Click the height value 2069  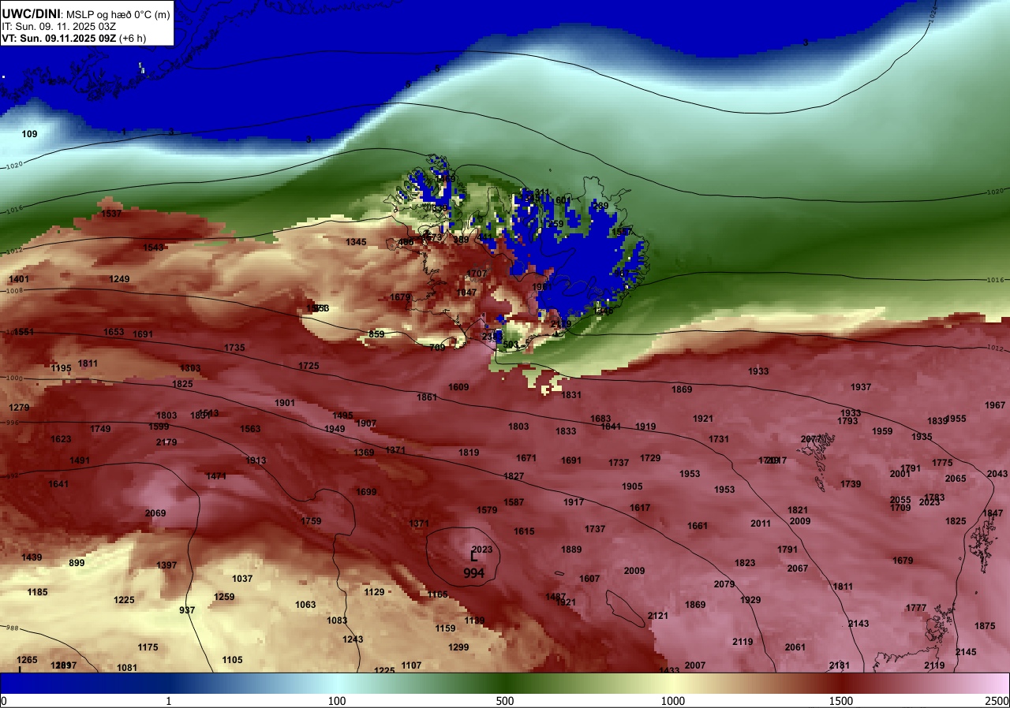[x=155, y=513]
